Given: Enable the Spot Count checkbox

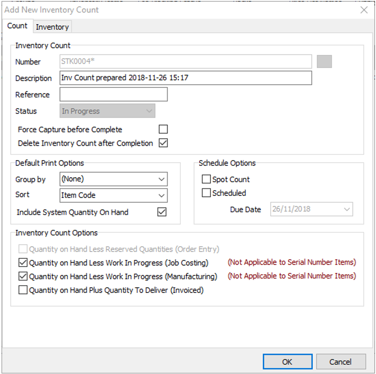Looking at the screenshot, I should point(206,179).
